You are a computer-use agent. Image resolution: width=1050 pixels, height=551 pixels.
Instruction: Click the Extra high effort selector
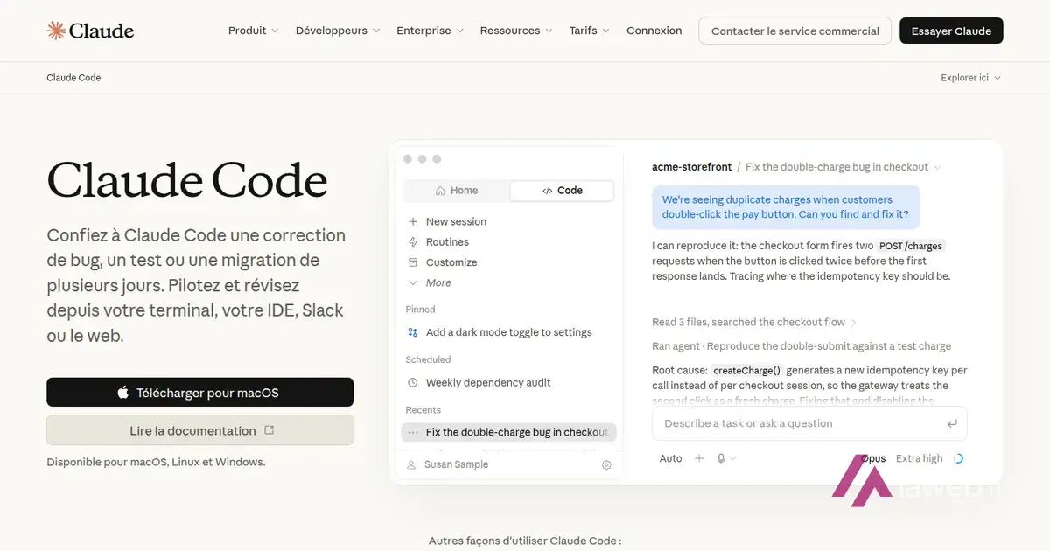tap(919, 458)
